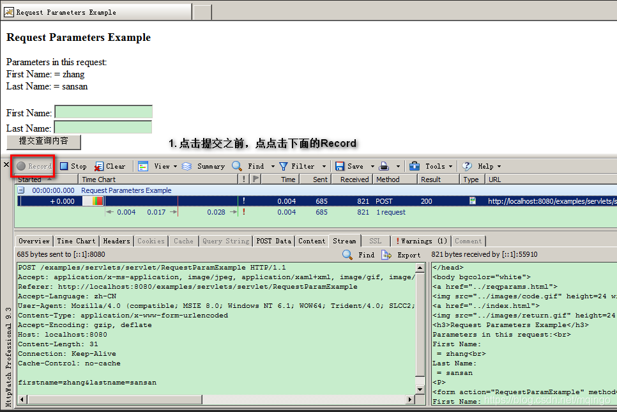Open the Cookies tab

(151, 241)
